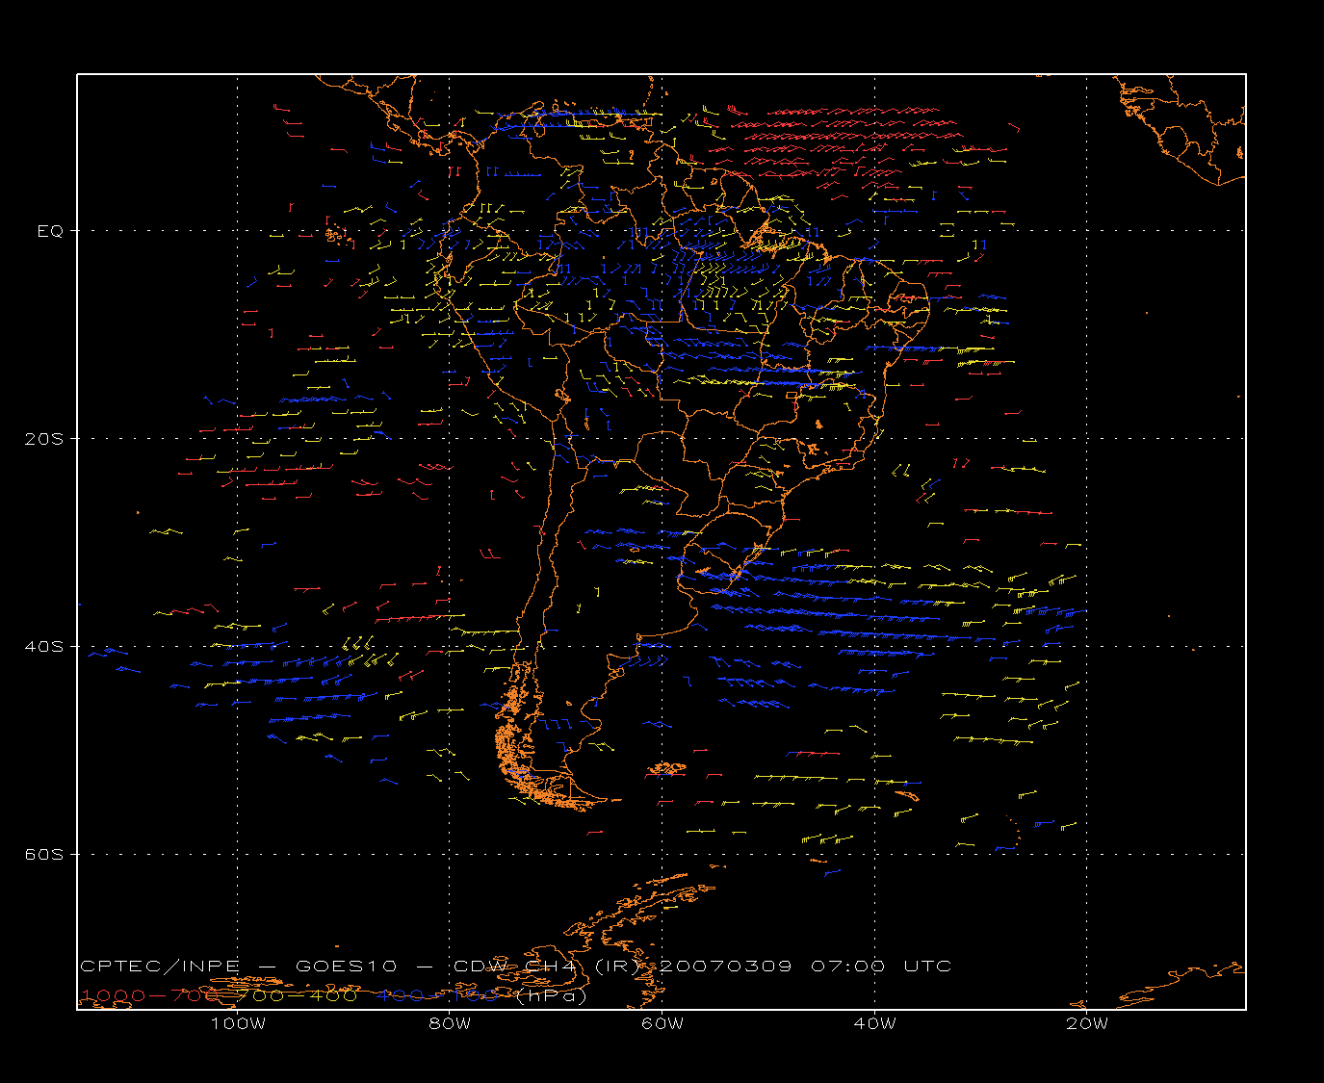The image size is (1324, 1083).
Task: Click the 80W longitude label
Action: tap(450, 1023)
